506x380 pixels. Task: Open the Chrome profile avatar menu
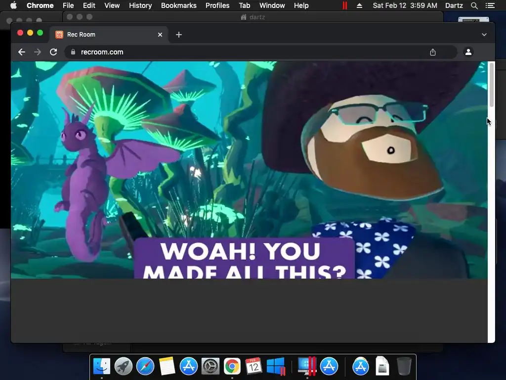pyautogui.click(x=468, y=52)
